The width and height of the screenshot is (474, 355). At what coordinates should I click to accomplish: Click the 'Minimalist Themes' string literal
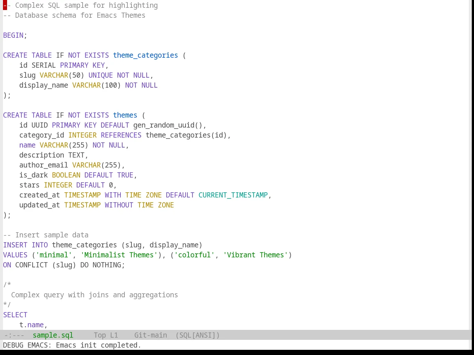[119, 255]
